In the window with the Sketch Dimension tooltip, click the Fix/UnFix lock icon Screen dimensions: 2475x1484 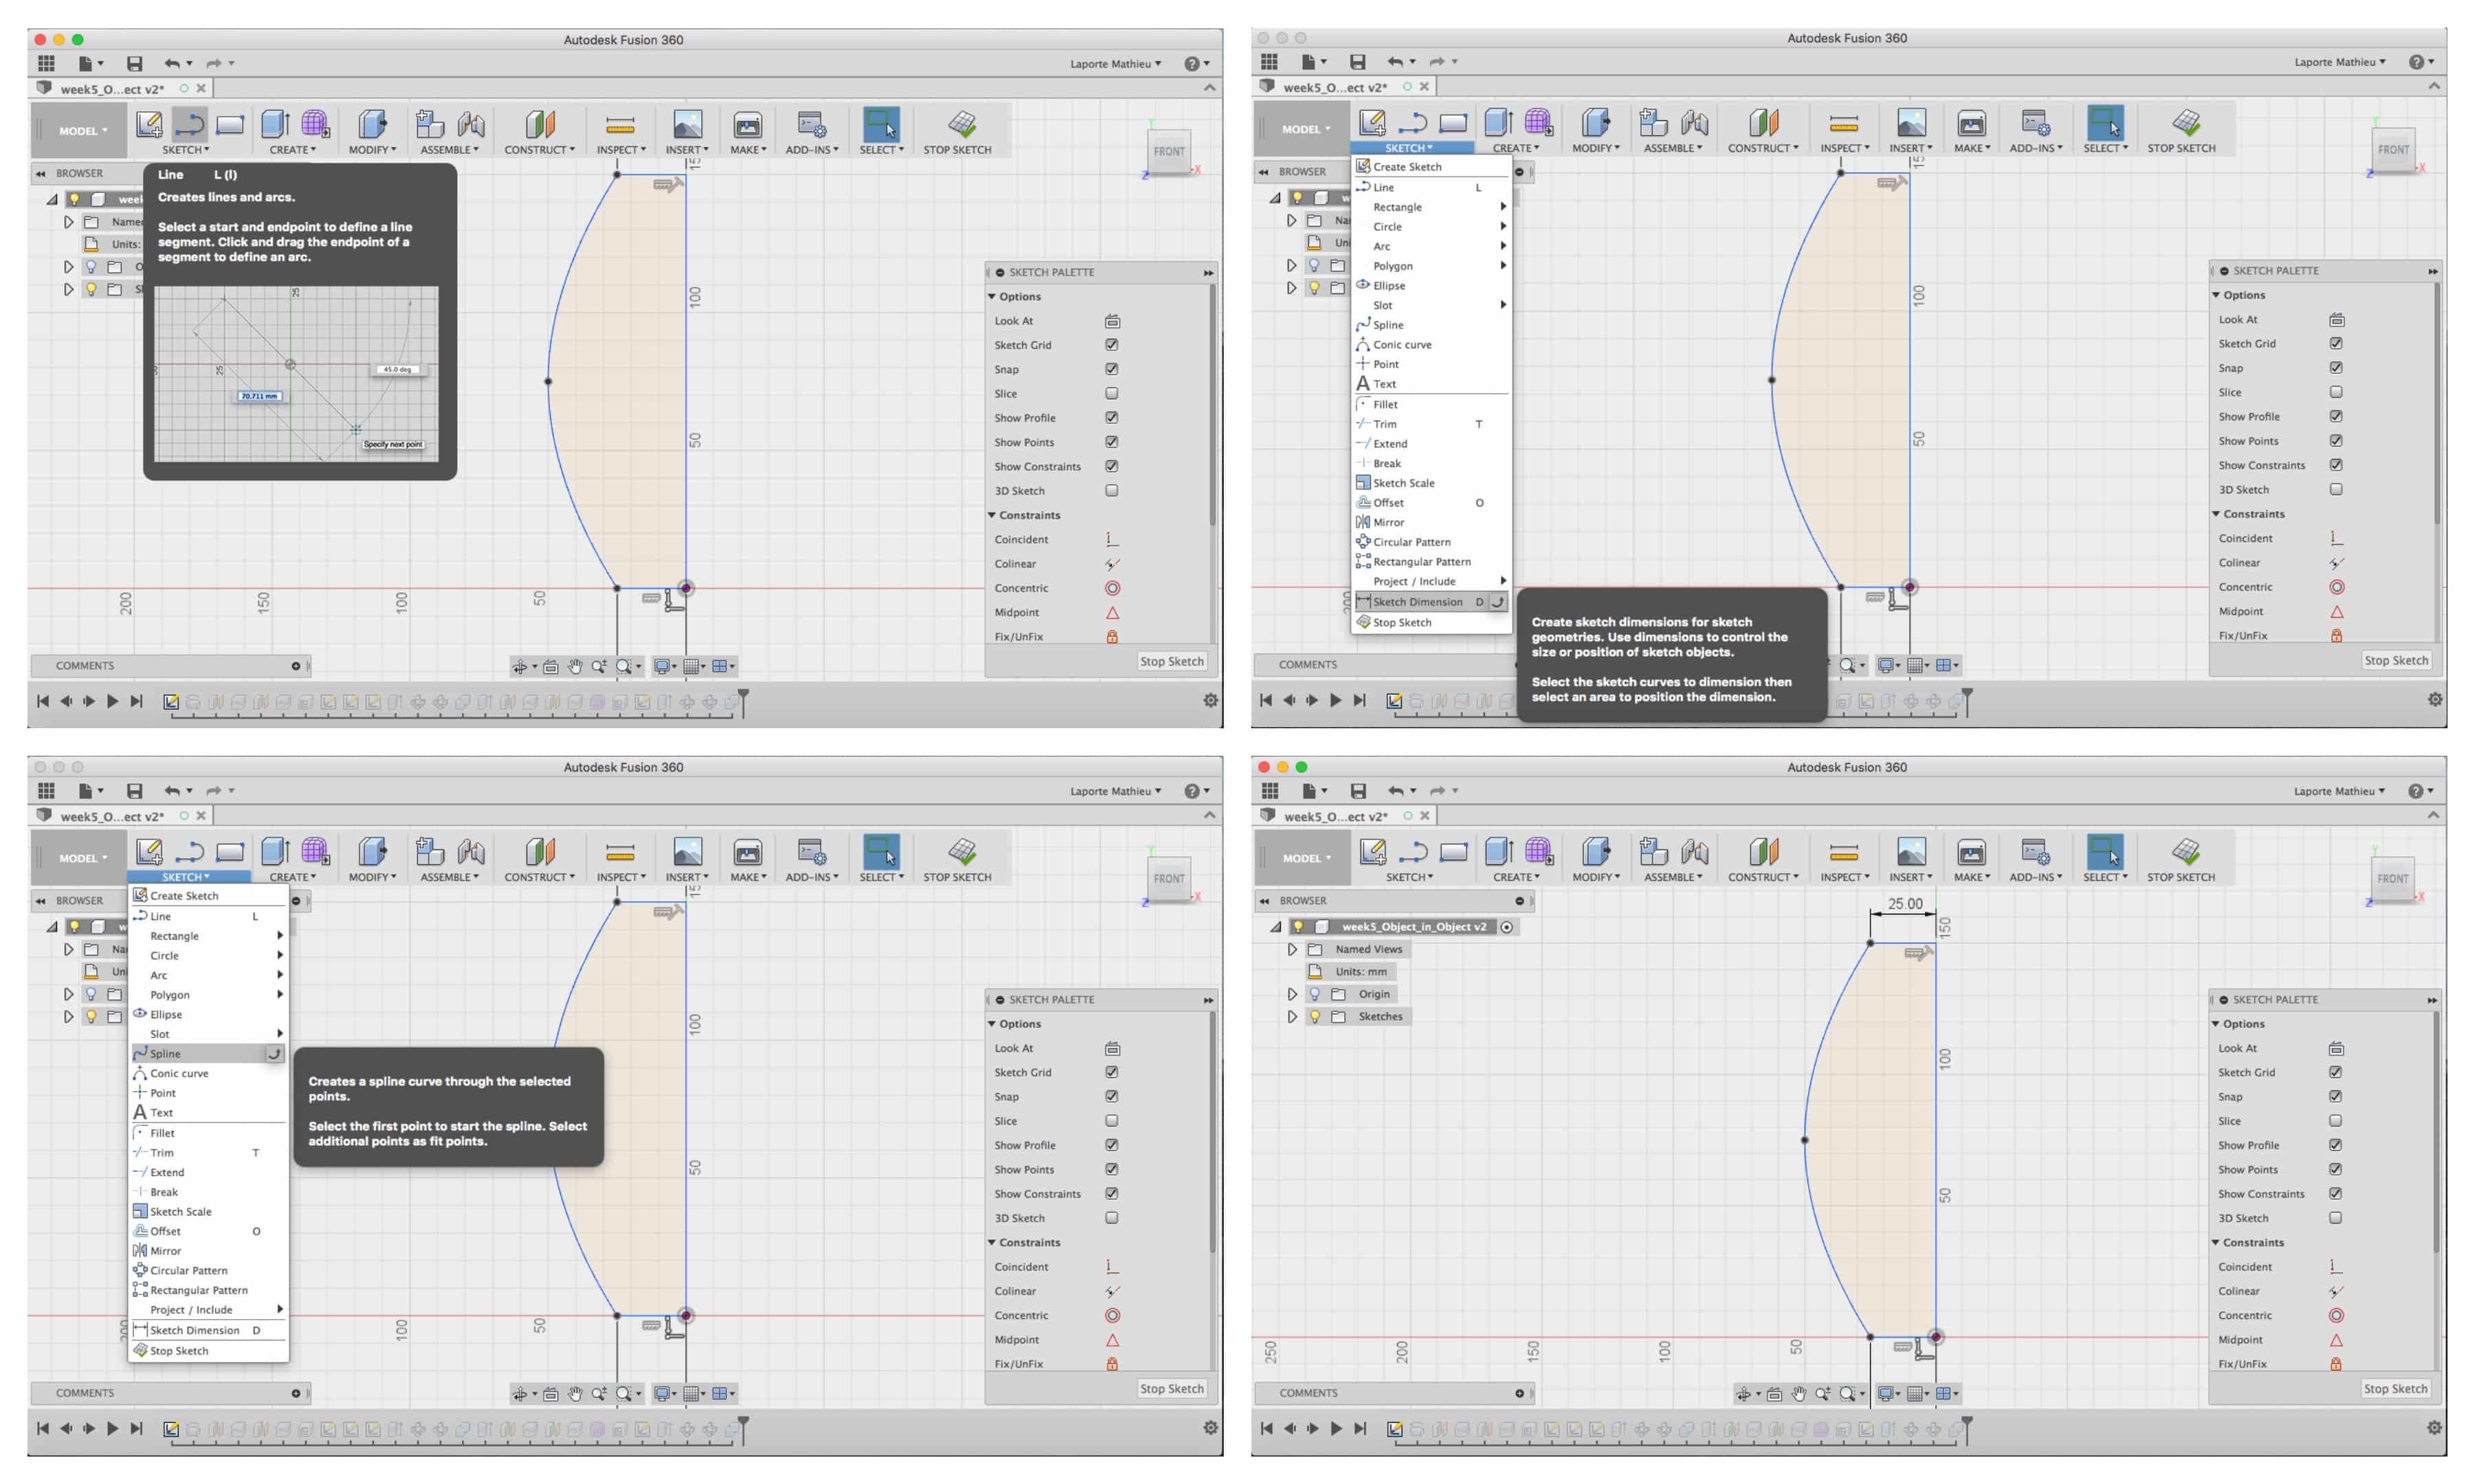click(x=2336, y=635)
